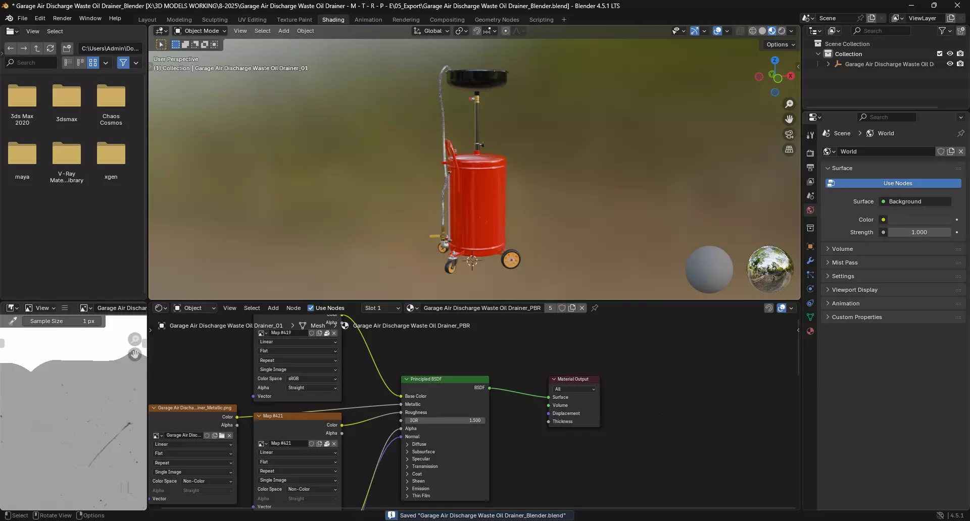Toggle Use Nodes checkbox in node editor
Image resolution: width=970 pixels, height=521 pixels.
pos(311,308)
